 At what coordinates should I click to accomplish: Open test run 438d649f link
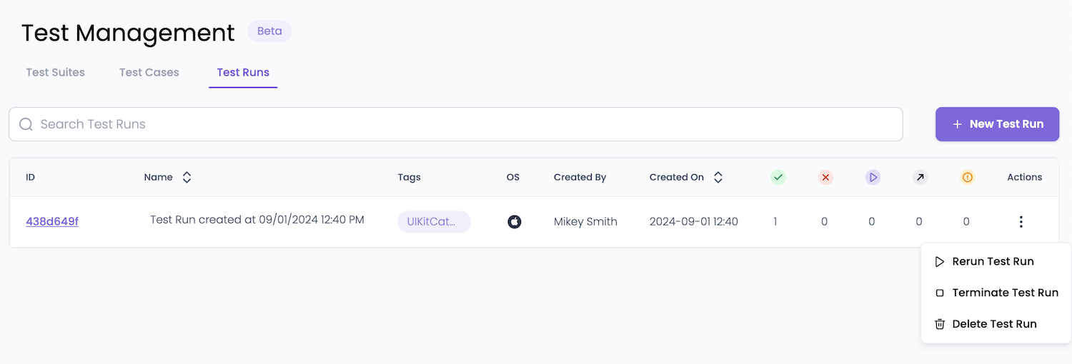coord(52,221)
